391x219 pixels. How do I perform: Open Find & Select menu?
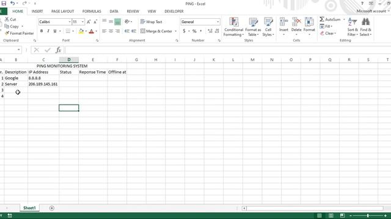coord(365,27)
